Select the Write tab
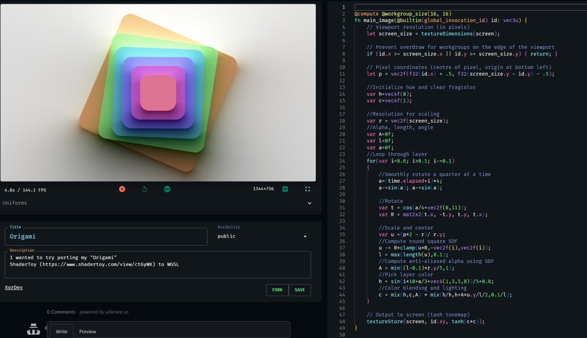587x338 pixels. pyautogui.click(x=61, y=331)
